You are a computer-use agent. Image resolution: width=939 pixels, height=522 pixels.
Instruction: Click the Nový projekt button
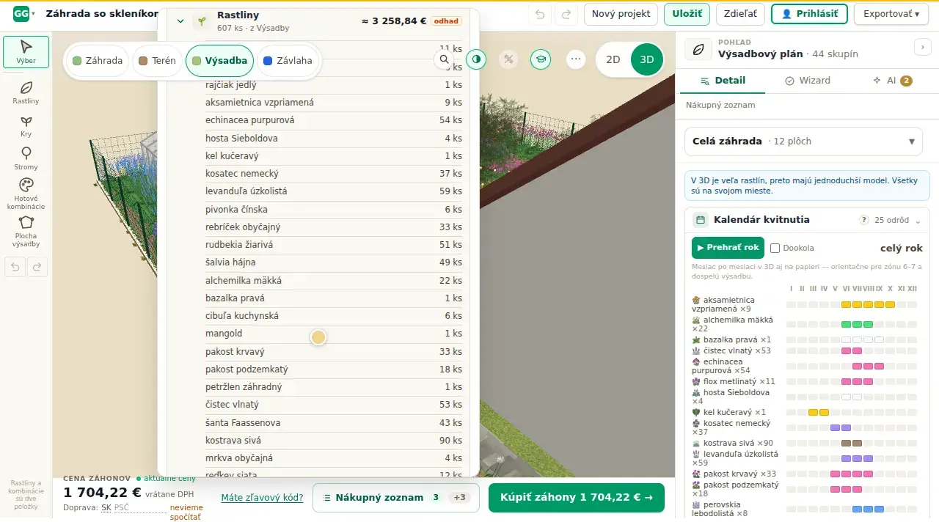coord(621,14)
